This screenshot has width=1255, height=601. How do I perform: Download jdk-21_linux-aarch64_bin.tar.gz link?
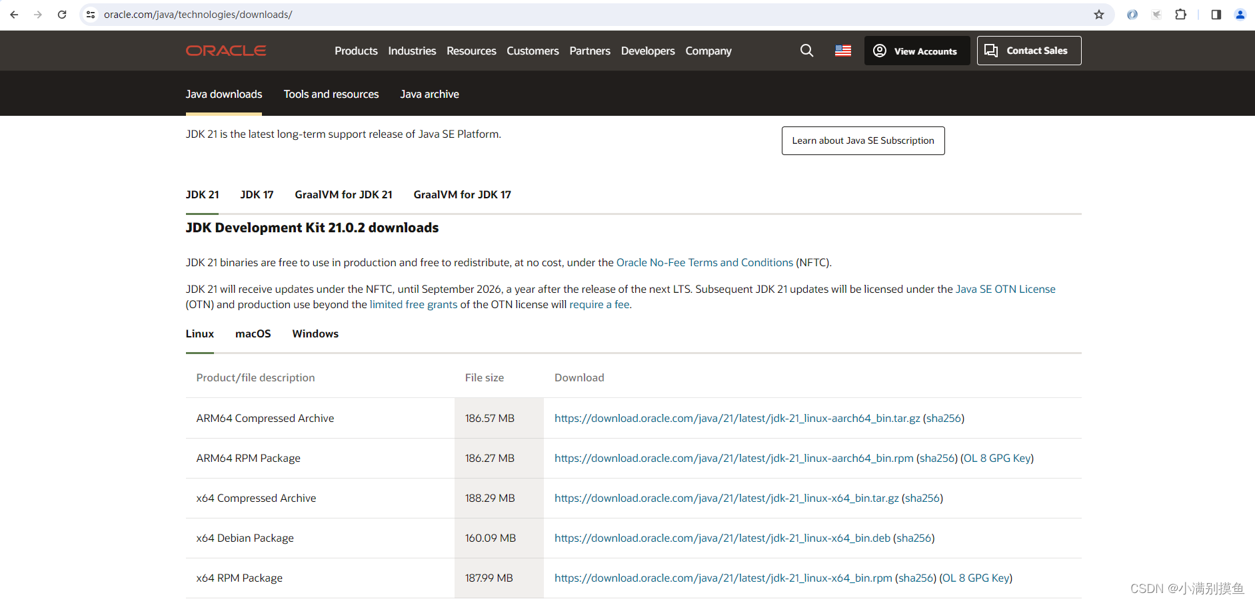point(737,418)
